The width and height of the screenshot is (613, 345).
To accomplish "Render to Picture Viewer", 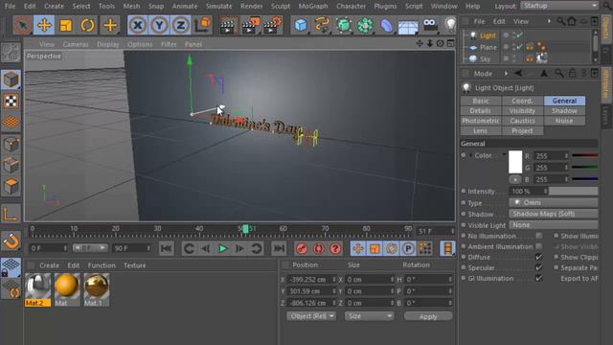I will [x=251, y=25].
